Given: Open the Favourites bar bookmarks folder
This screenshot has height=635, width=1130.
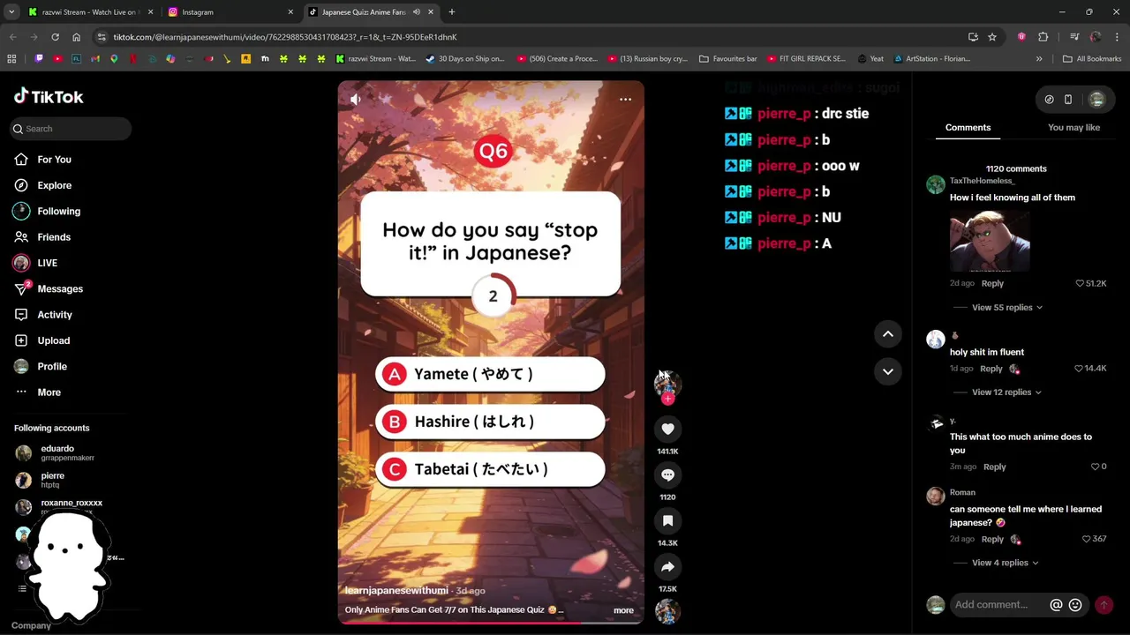Looking at the screenshot, I should pos(728,59).
